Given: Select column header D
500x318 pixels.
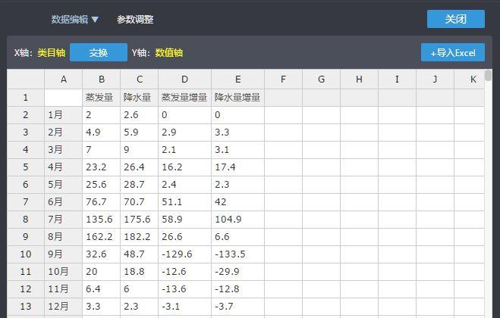Looking at the screenshot, I should coord(184,79).
